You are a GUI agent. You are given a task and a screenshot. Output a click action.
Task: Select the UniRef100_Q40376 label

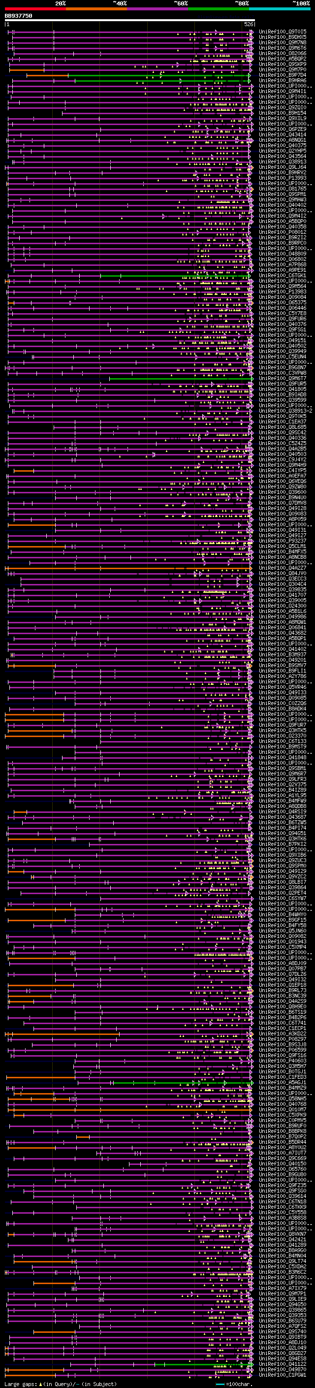283,324
